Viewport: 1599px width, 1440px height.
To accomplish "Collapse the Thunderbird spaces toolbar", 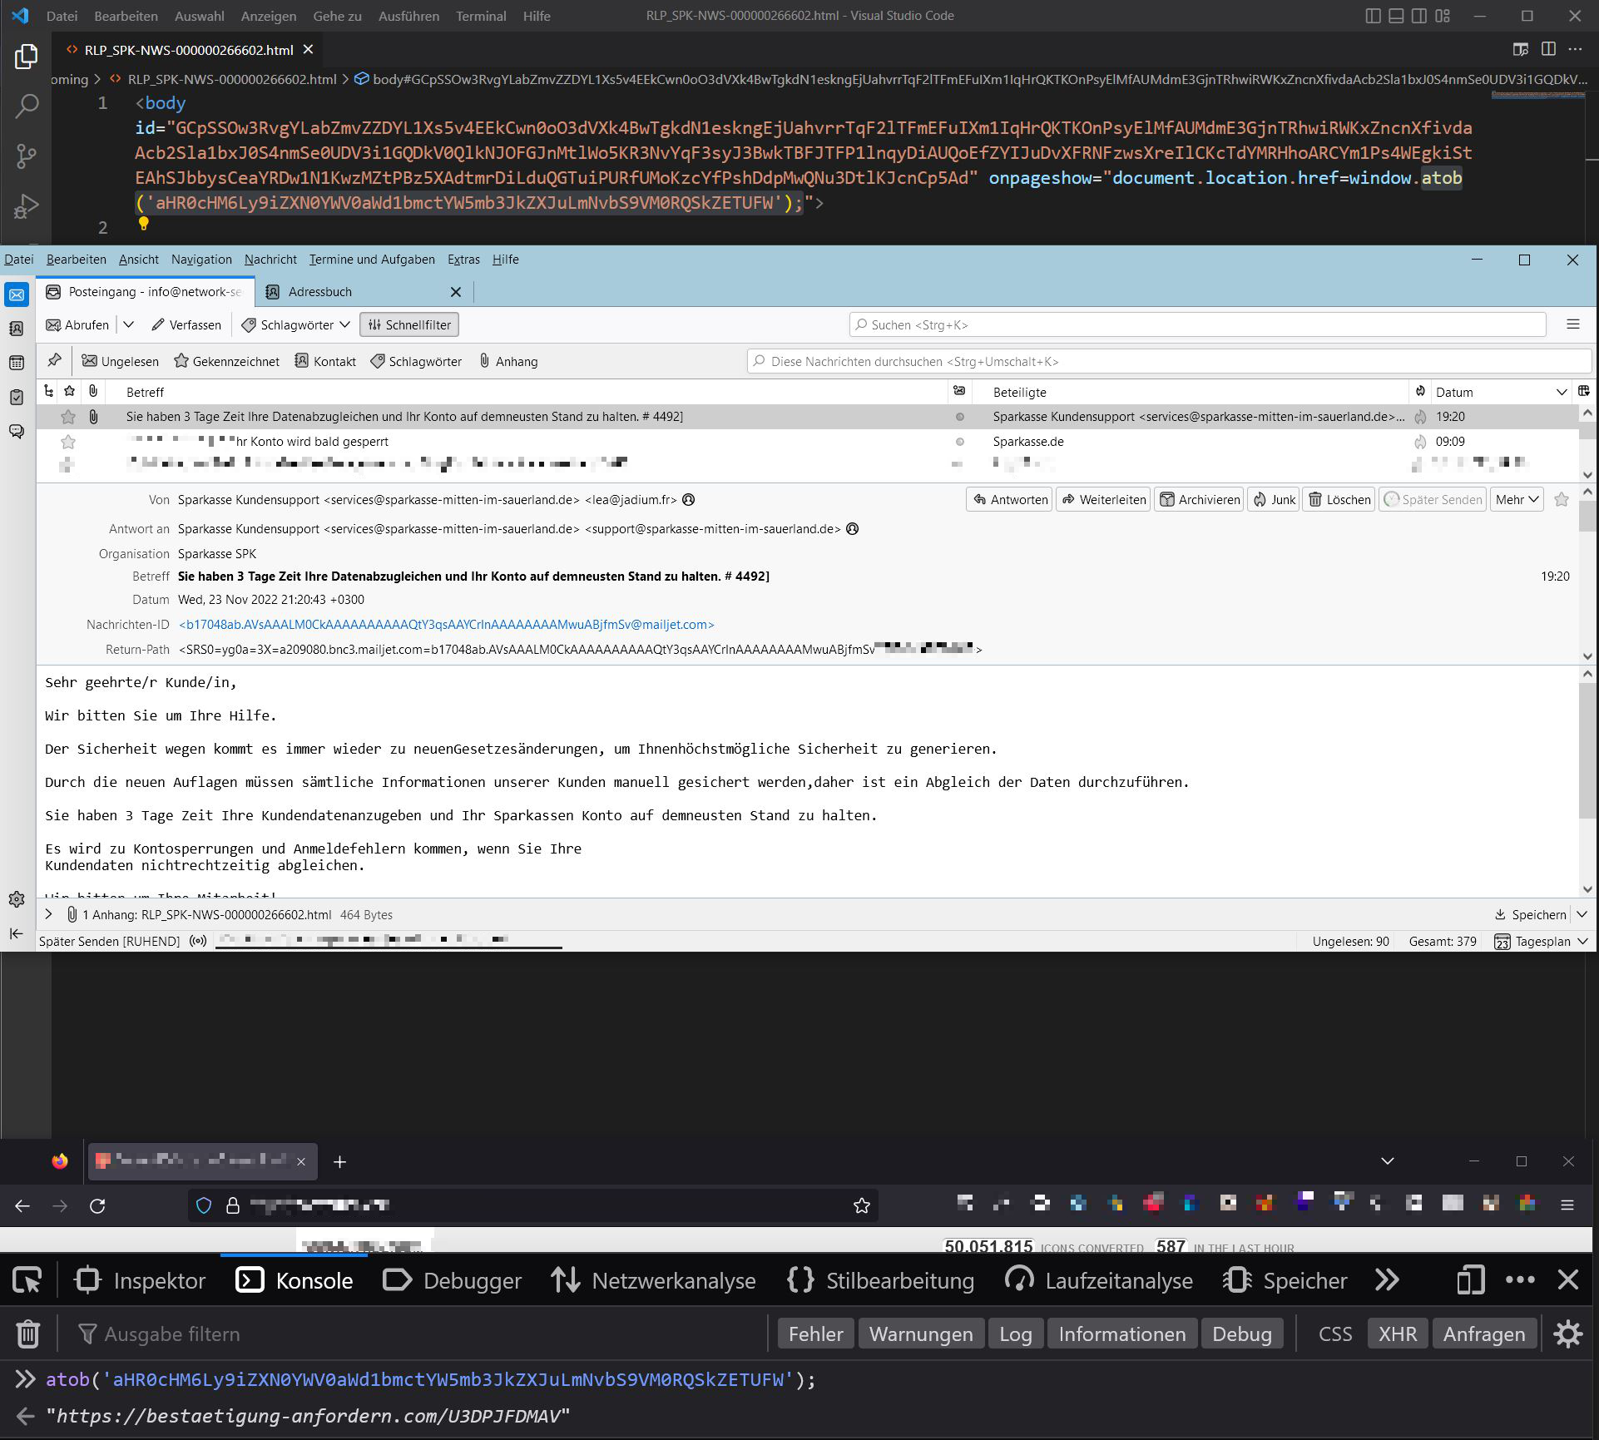I will [x=17, y=933].
